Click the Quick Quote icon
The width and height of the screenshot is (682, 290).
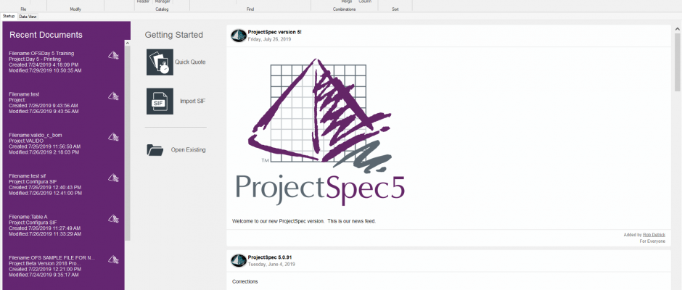click(160, 62)
